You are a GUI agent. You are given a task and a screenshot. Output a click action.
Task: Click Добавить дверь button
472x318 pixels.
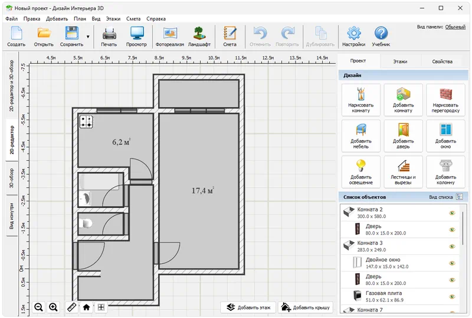(x=403, y=136)
